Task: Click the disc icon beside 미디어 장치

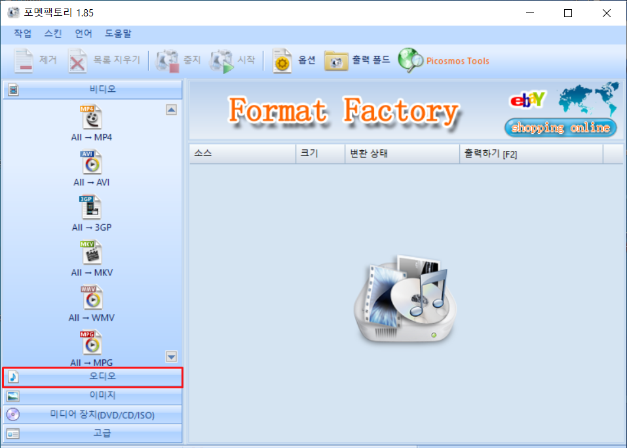Action: (13, 415)
